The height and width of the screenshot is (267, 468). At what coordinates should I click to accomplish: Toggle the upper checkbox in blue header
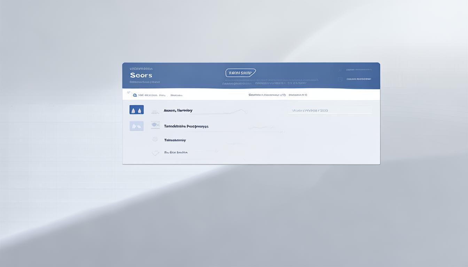tap(340, 70)
